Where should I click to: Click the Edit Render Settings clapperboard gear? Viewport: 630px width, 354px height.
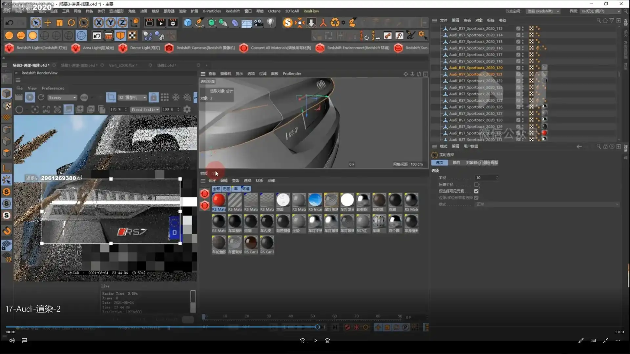[x=173, y=23]
